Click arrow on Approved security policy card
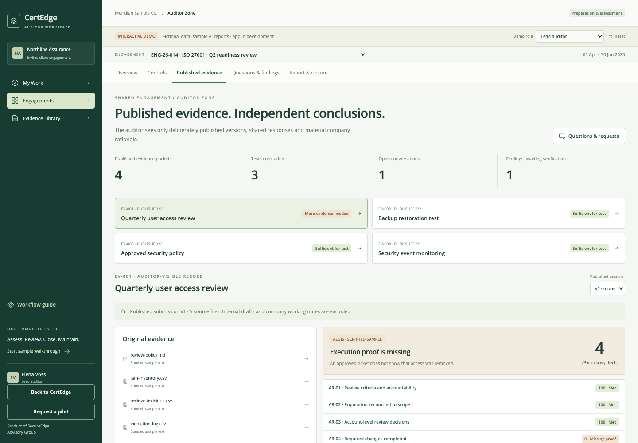Image resolution: width=638 pixels, height=443 pixels. point(359,249)
